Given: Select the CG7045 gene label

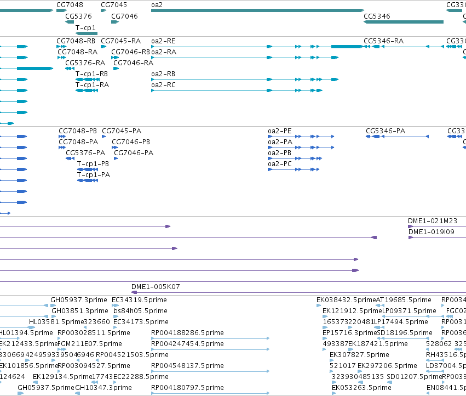Looking at the screenshot, I should (x=113, y=5).
